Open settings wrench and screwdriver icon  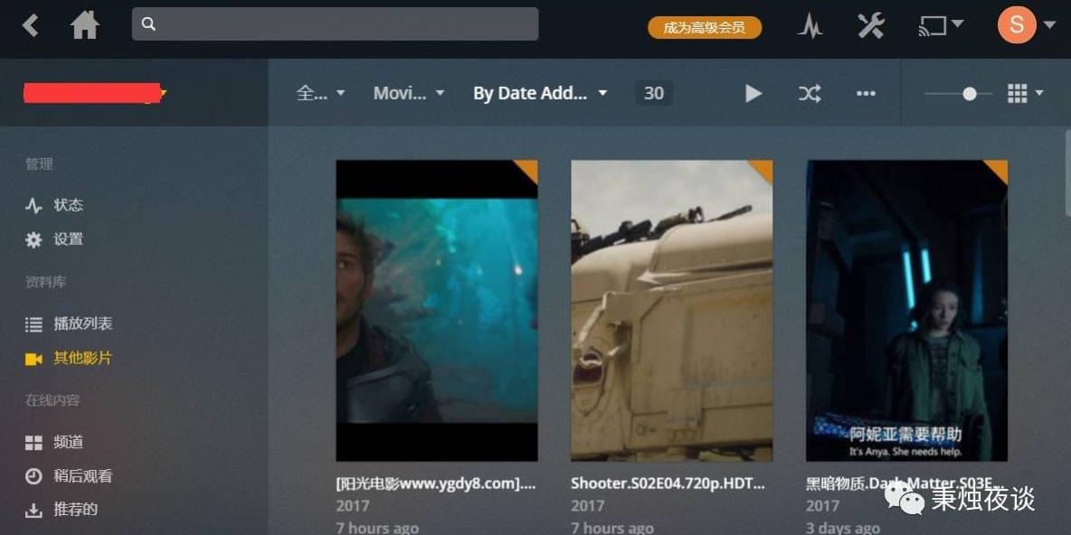coord(870,26)
